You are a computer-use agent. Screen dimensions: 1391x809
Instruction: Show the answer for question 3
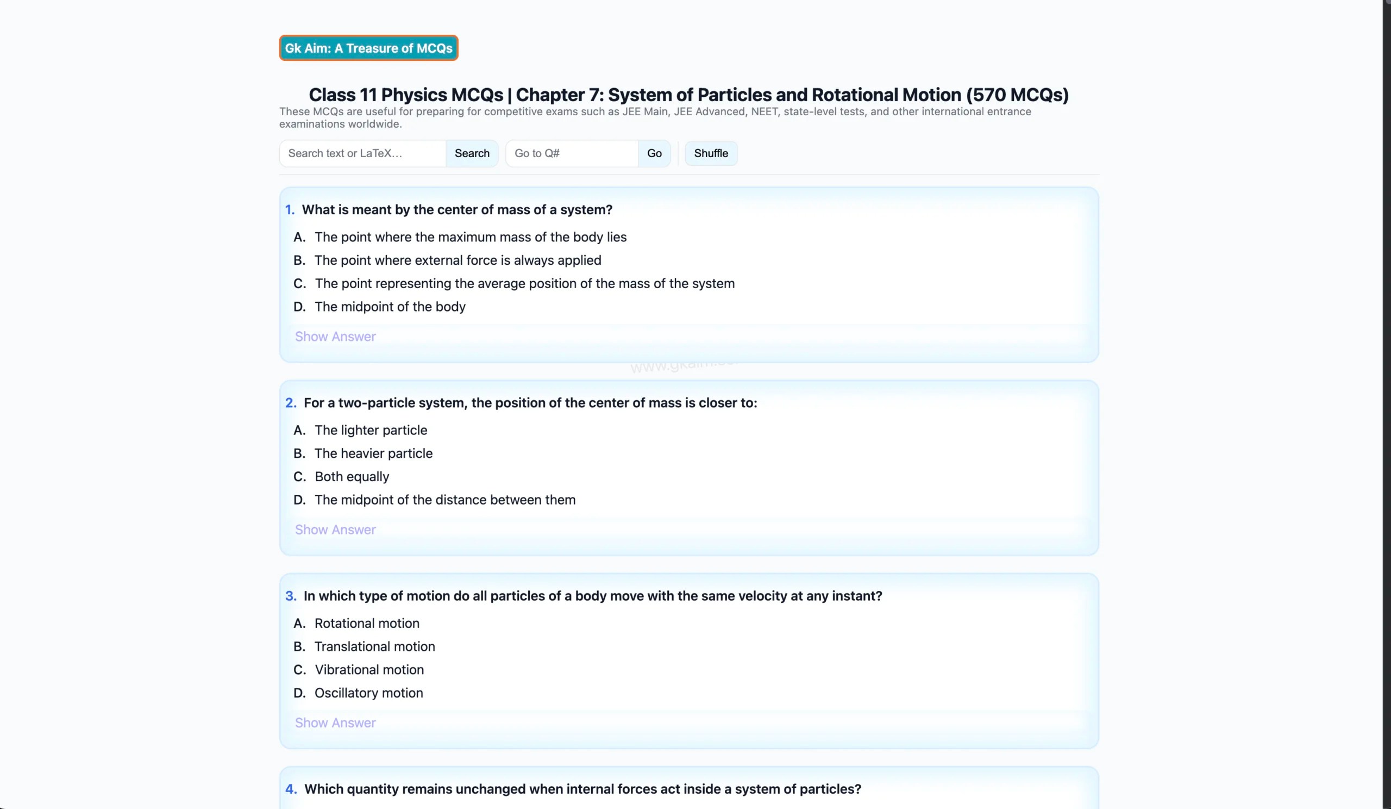tap(335, 723)
